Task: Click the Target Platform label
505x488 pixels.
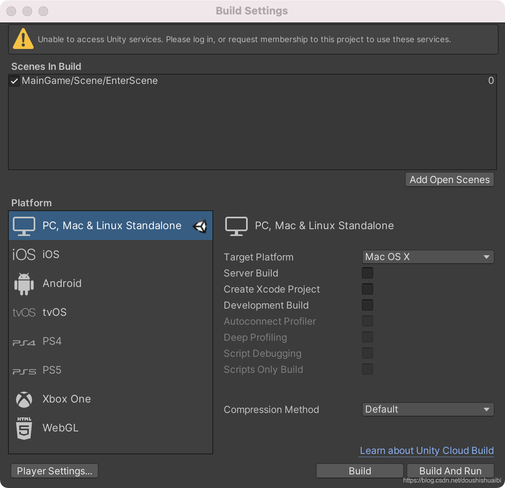Action: (x=259, y=257)
